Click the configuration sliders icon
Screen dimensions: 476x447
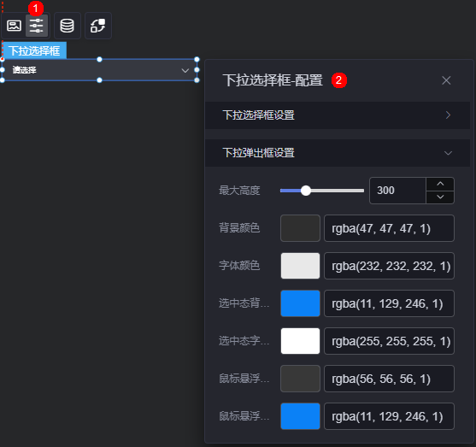pos(37,26)
